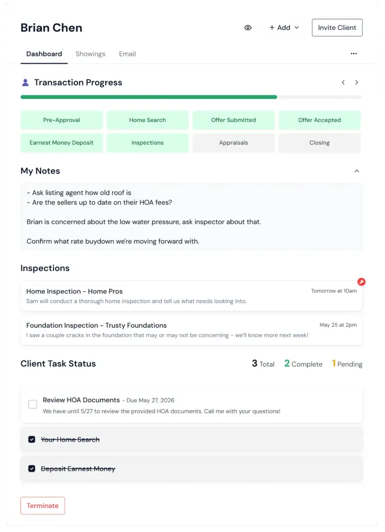The image size is (385, 532).
Task: Switch to the Showings tab
Action: (90, 54)
